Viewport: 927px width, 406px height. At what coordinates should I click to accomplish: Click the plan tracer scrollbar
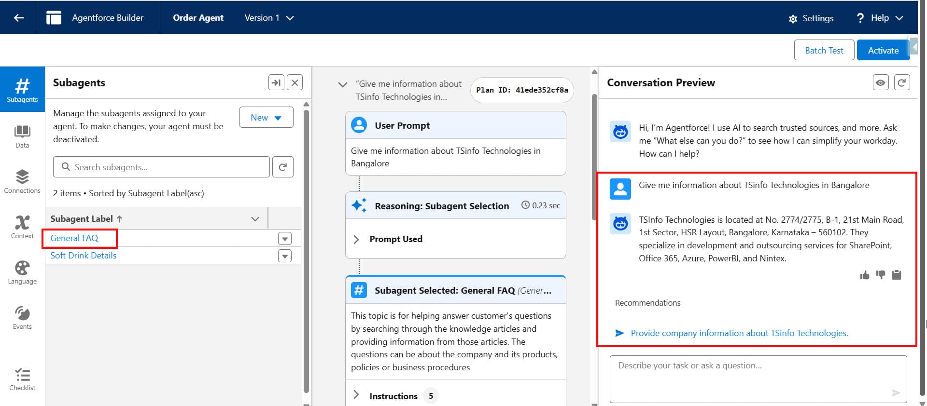(594, 157)
